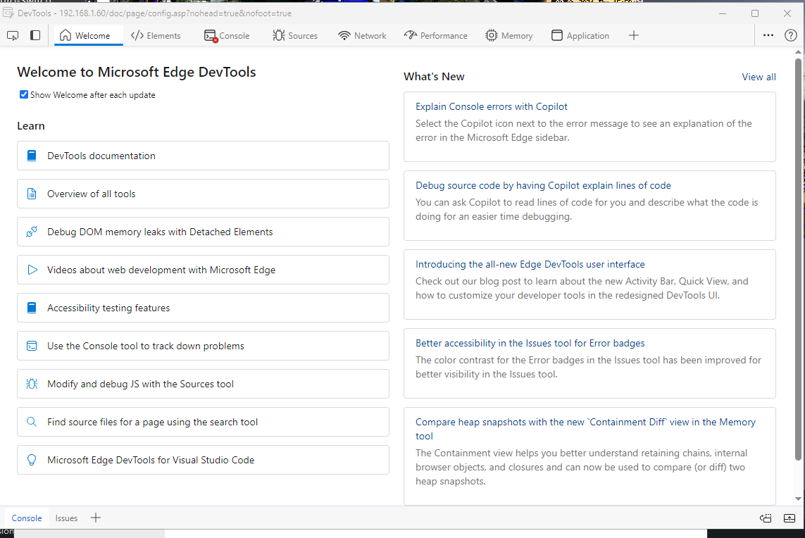Switch to the Elements tab
This screenshot has height=538, width=805.
[x=156, y=35]
